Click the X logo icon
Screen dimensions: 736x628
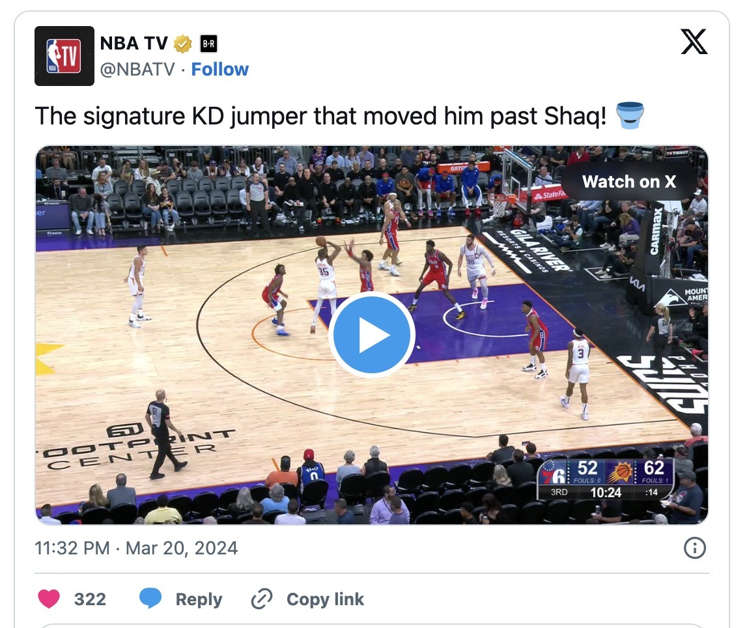click(694, 42)
